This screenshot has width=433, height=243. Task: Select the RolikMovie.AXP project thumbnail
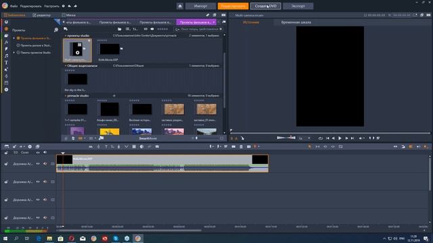pyautogui.click(x=110, y=49)
